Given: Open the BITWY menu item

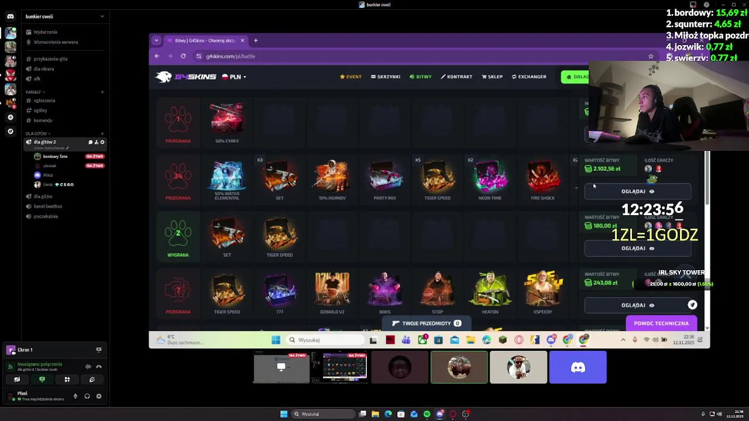Looking at the screenshot, I should (x=421, y=77).
